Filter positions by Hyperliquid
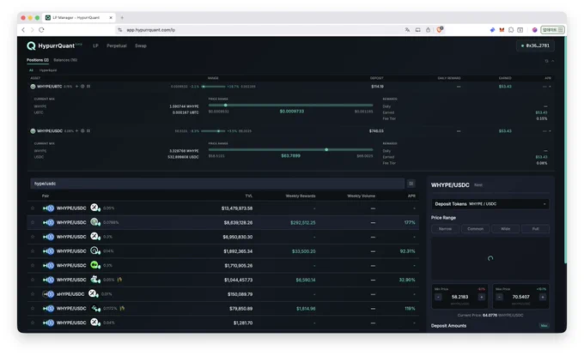Screen dimensions: 584x356 coord(48,70)
